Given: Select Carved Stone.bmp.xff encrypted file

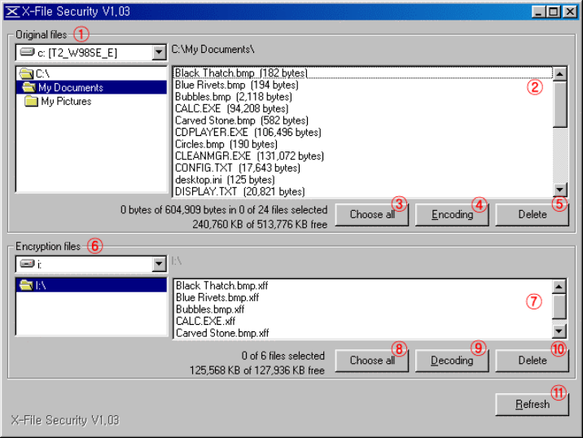Looking at the screenshot, I should click(363, 333).
